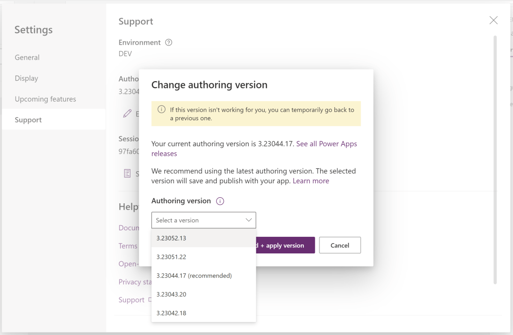This screenshot has height=335, width=513.
Task: Select the Support tab in sidebar
Action: (28, 120)
